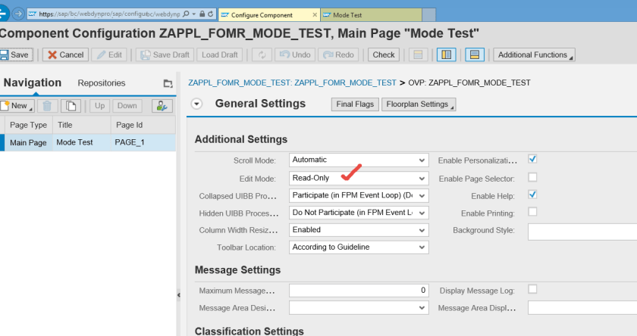
Task: Open the folder icon beside Repositories
Action: coord(168,83)
